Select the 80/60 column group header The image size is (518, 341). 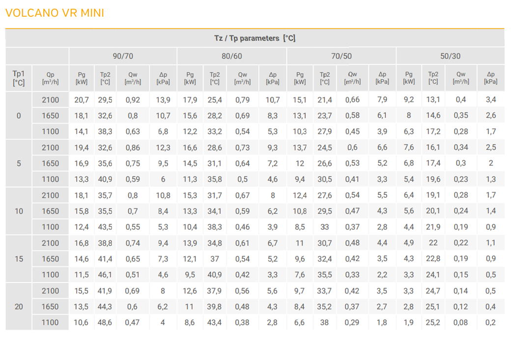pyautogui.click(x=232, y=56)
